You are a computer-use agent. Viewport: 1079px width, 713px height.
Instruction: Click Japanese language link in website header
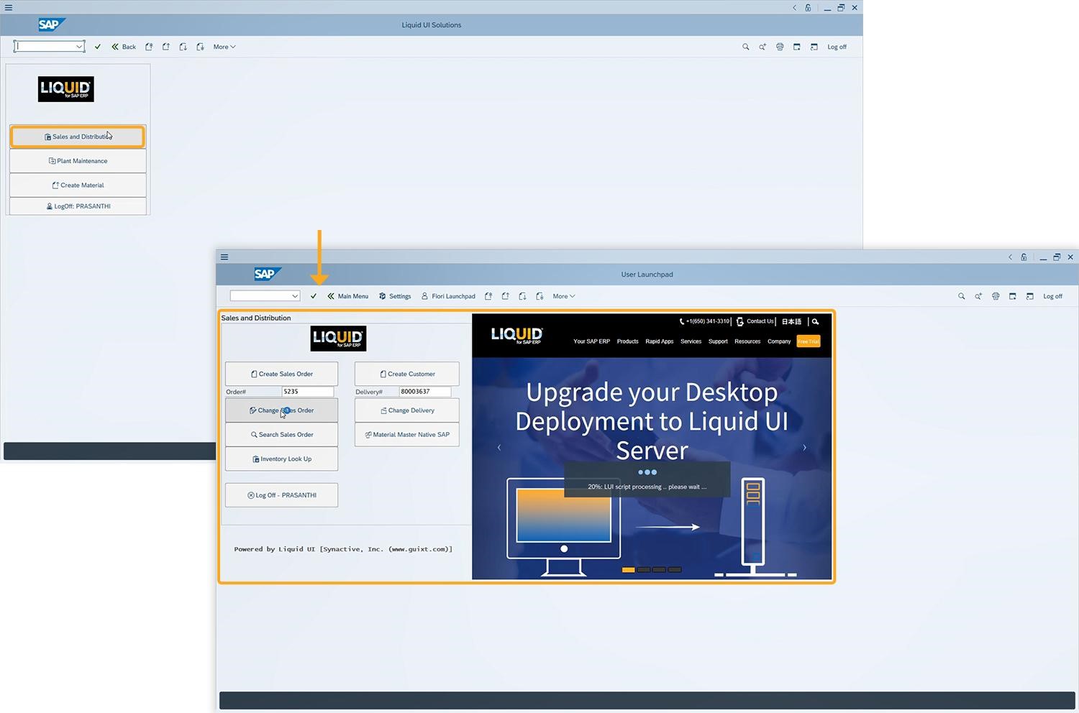tap(791, 321)
